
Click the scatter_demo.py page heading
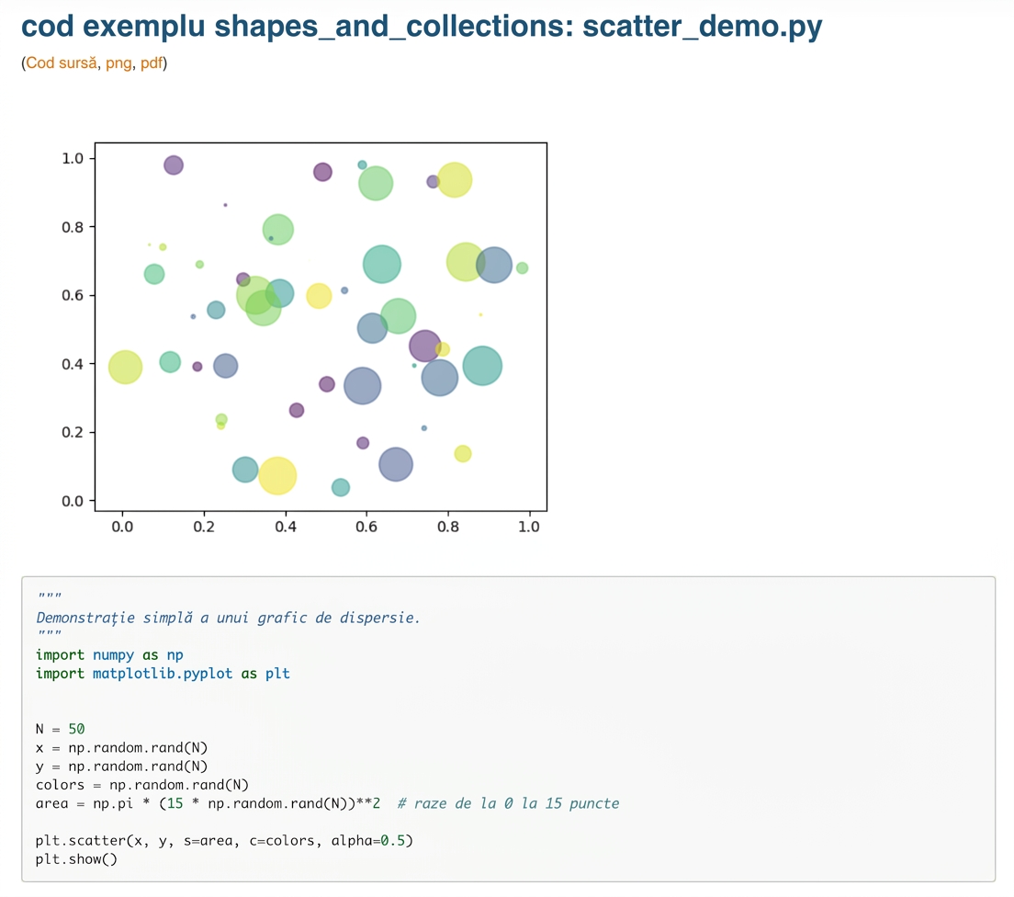pos(422,27)
